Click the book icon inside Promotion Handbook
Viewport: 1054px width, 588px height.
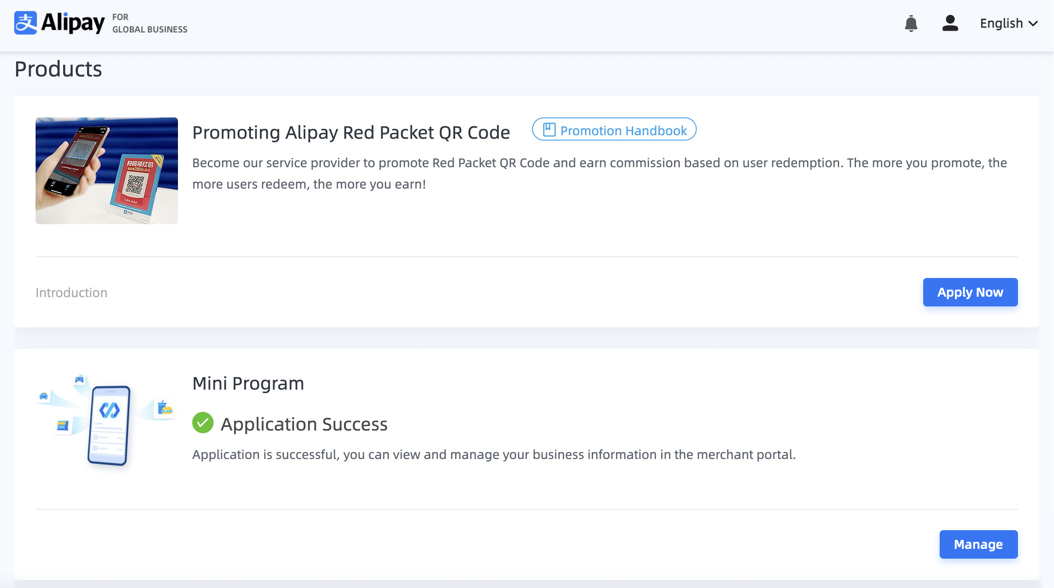549,129
